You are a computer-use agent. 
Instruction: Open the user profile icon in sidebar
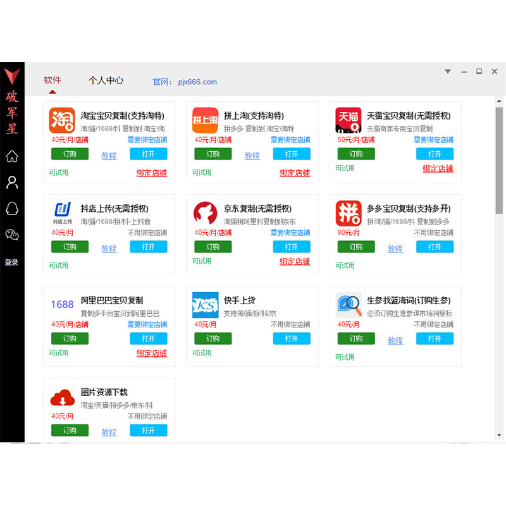click(11, 183)
